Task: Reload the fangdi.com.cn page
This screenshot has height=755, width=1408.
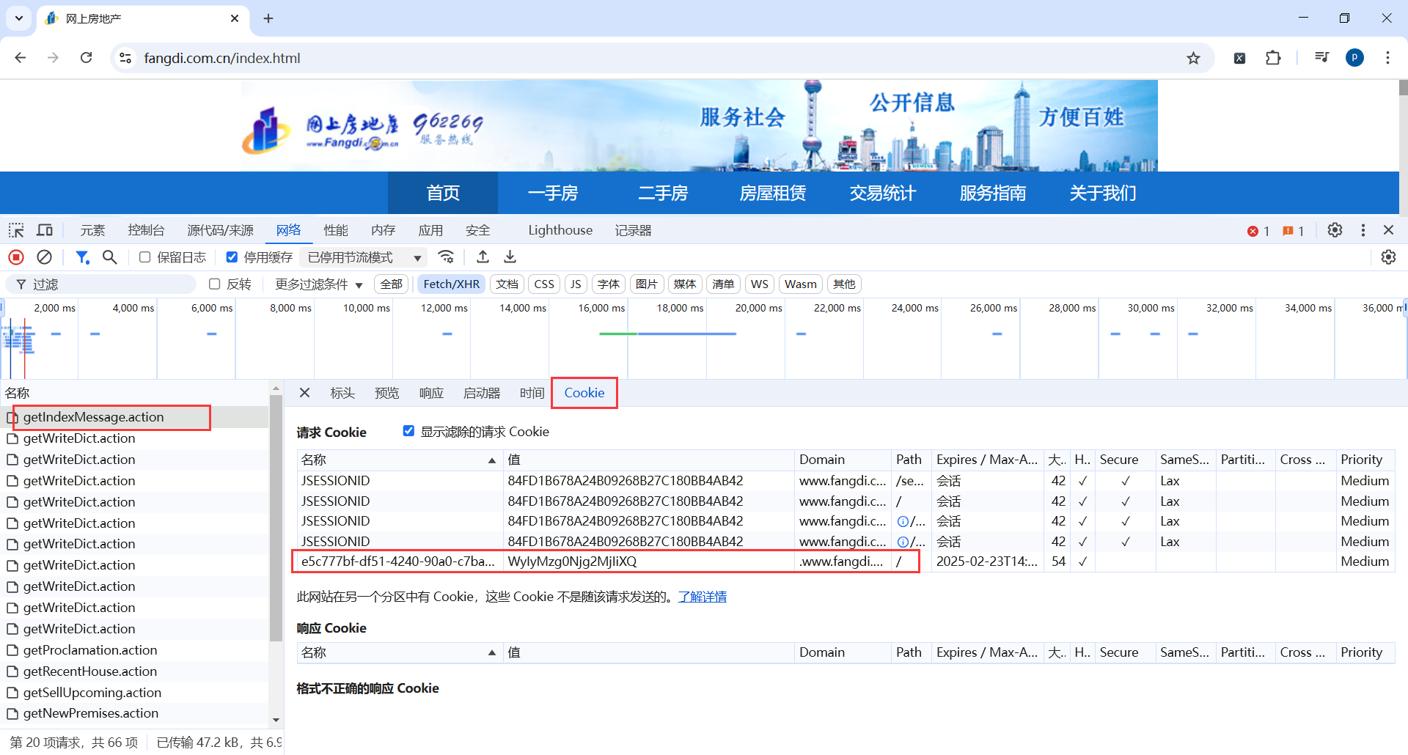Action: click(x=86, y=58)
